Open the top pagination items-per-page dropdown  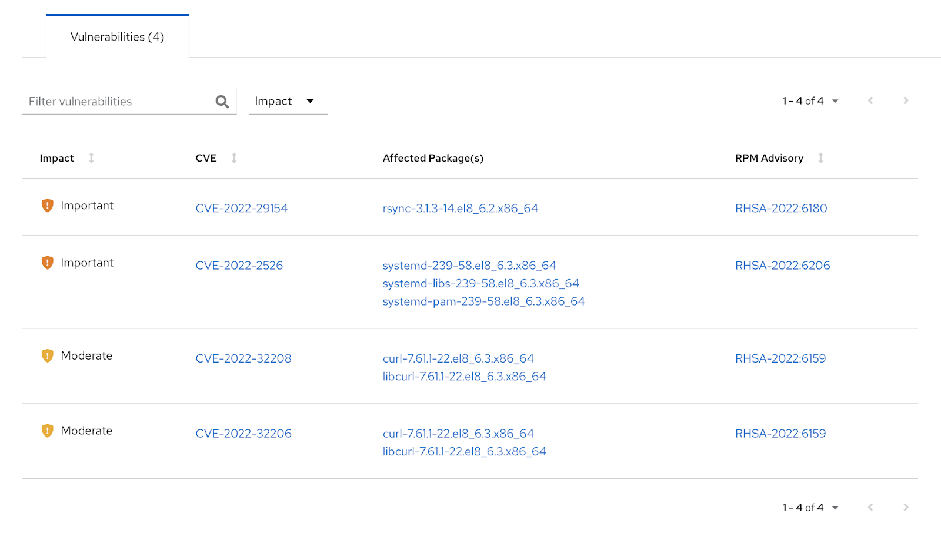point(836,100)
